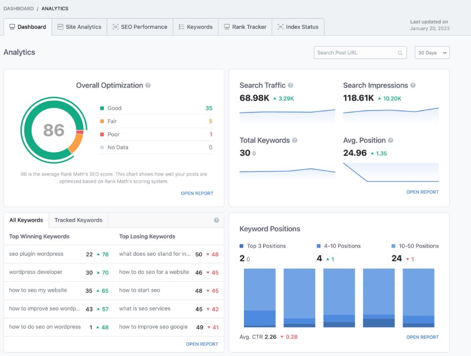Image resolution: width=471 pixels, height=356 pixels.
Task: Select 'how to improve seo wordp...' keyword
Action: point(45,308)
